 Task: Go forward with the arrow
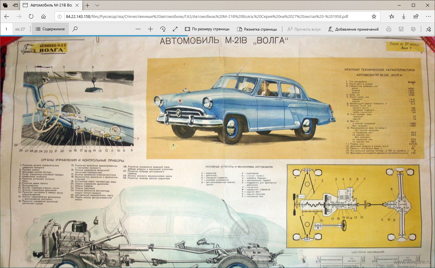pyautogui.click(x=19, y=16)
